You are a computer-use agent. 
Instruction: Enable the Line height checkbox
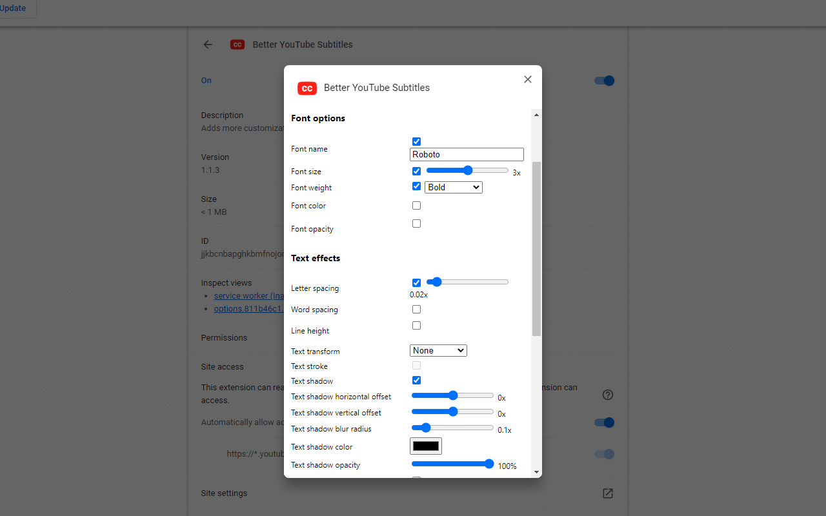(416, 325)
